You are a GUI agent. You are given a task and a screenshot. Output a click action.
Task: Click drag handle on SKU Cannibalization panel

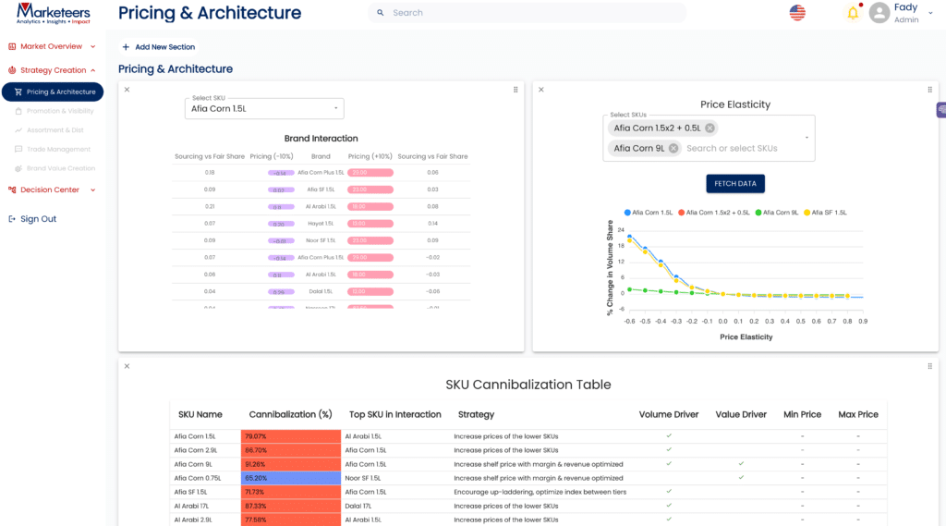929,366
